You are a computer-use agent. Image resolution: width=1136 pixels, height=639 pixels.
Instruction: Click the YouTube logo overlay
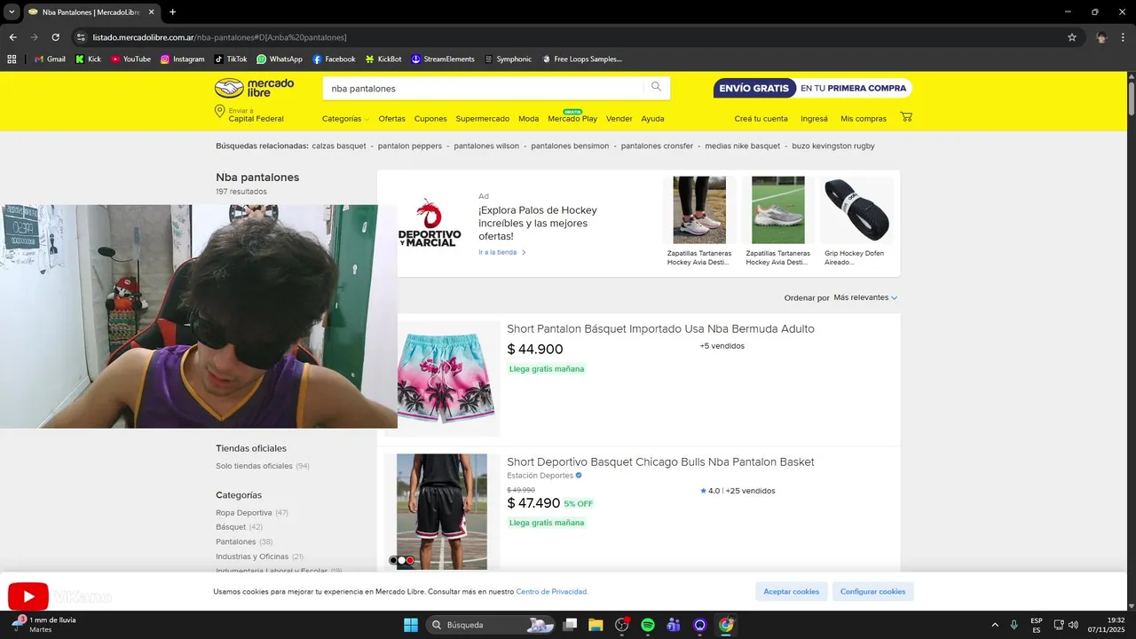pos(28,596)
